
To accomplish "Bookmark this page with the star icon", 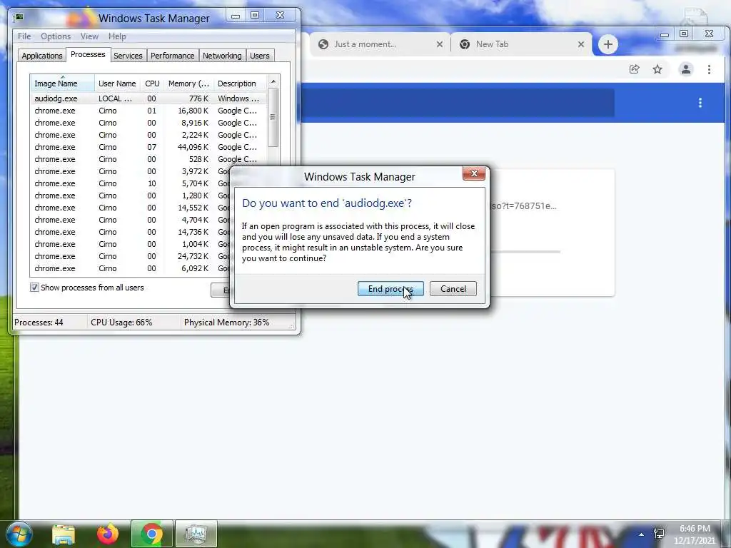I will click(657, 69).
